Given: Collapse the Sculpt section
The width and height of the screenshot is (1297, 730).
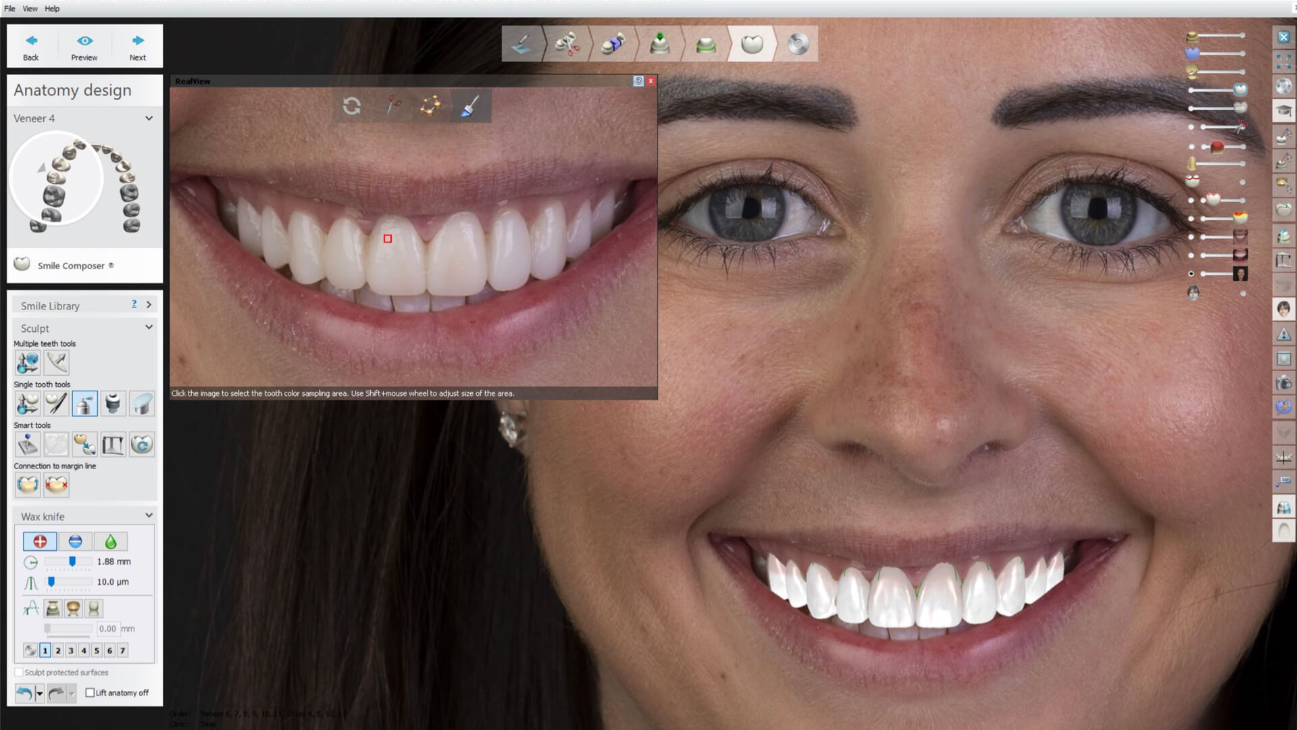Looking at the screenshot, I should 149,327.
